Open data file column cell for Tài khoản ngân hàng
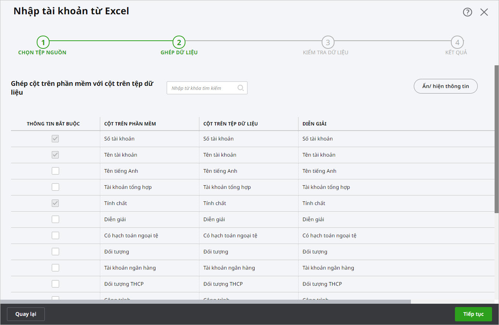The height and width of the screenshot is (325, 499). point(248,268)
